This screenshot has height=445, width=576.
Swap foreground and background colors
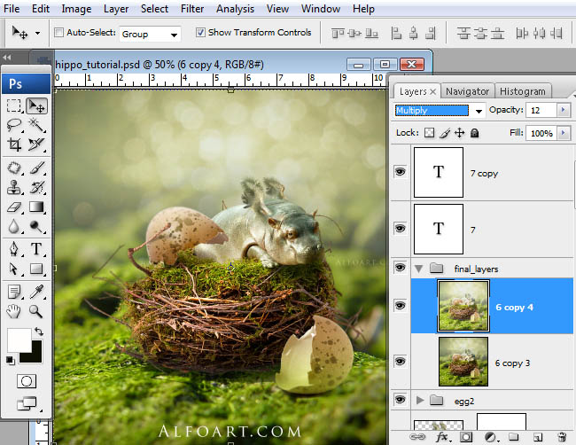click(x=39, y=331)
